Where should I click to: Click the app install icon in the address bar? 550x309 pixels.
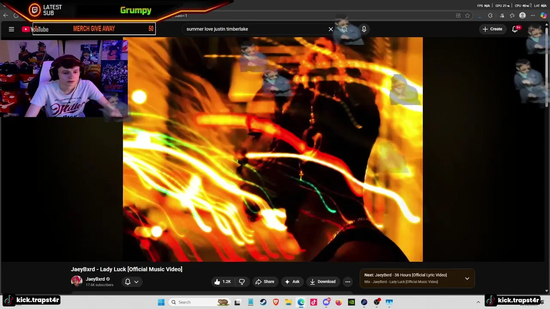(458, 15)
